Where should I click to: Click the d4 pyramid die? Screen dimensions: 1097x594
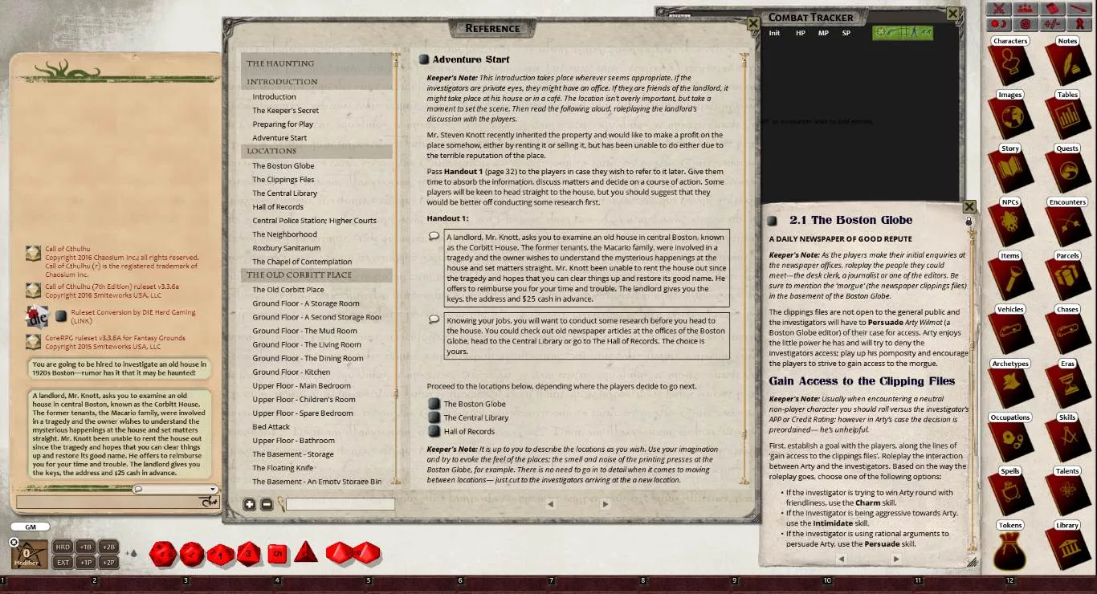coord(305,552)
